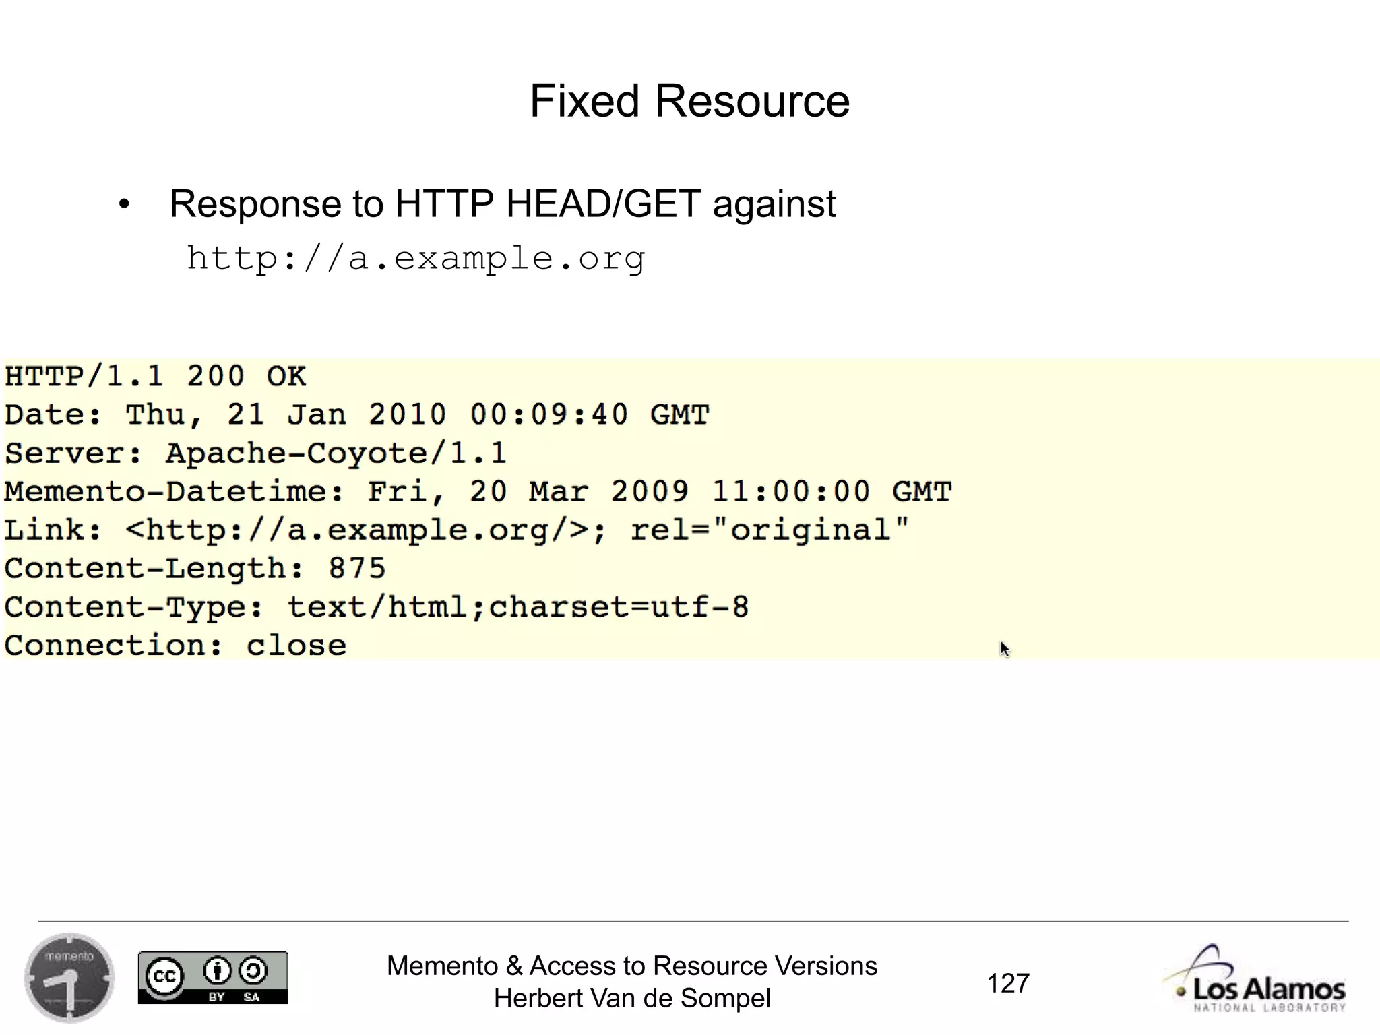The height and width of the screenshot is (1035, 1380).
Task: Click the slide title "Fixed Resource"
Action: coord(689,101)
